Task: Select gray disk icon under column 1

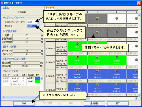Action: pos(97,18)
